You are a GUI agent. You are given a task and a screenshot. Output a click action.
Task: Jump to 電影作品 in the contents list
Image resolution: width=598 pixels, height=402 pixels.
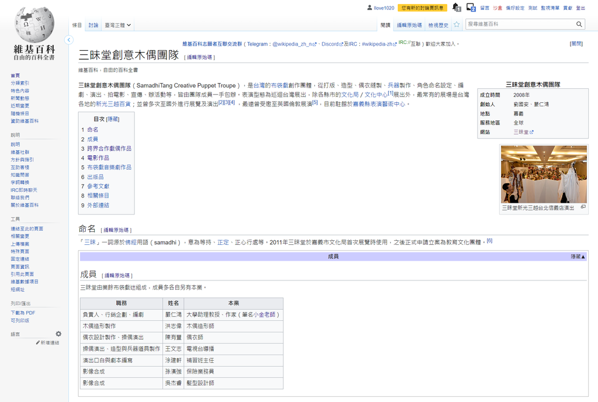(98, 158)
